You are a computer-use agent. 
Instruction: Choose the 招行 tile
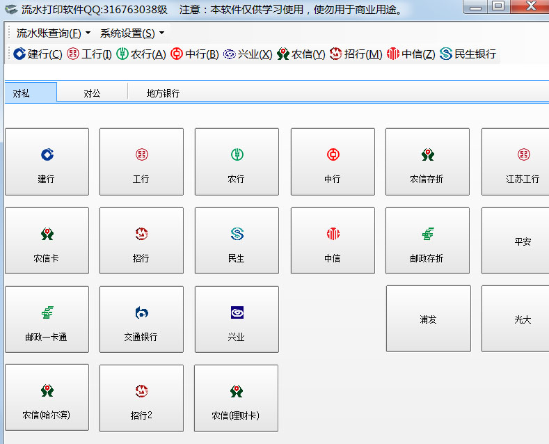pyautogui.click(x=141, y=241)
